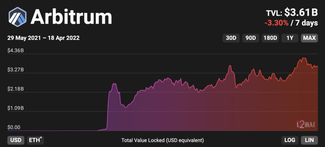Choose the MAX time range
The height and width of the screenshot is (147, 325).
[309, 38]
